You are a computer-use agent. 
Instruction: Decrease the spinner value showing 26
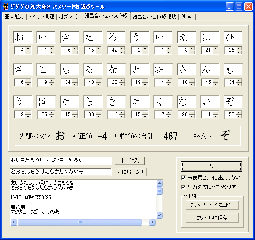point(239,52)
